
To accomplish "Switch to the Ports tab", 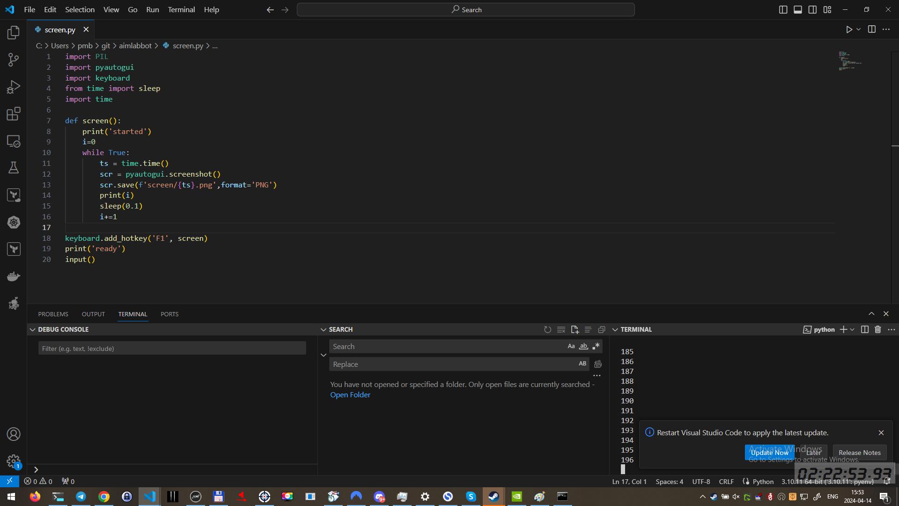I will point(169,314).
